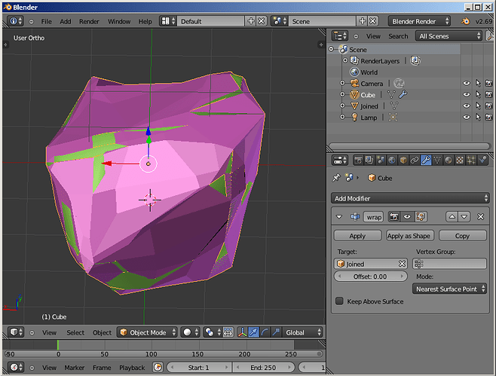Move the wrap modifier down
This screenshot has width=496, height=376.
[x=464, y=216]
